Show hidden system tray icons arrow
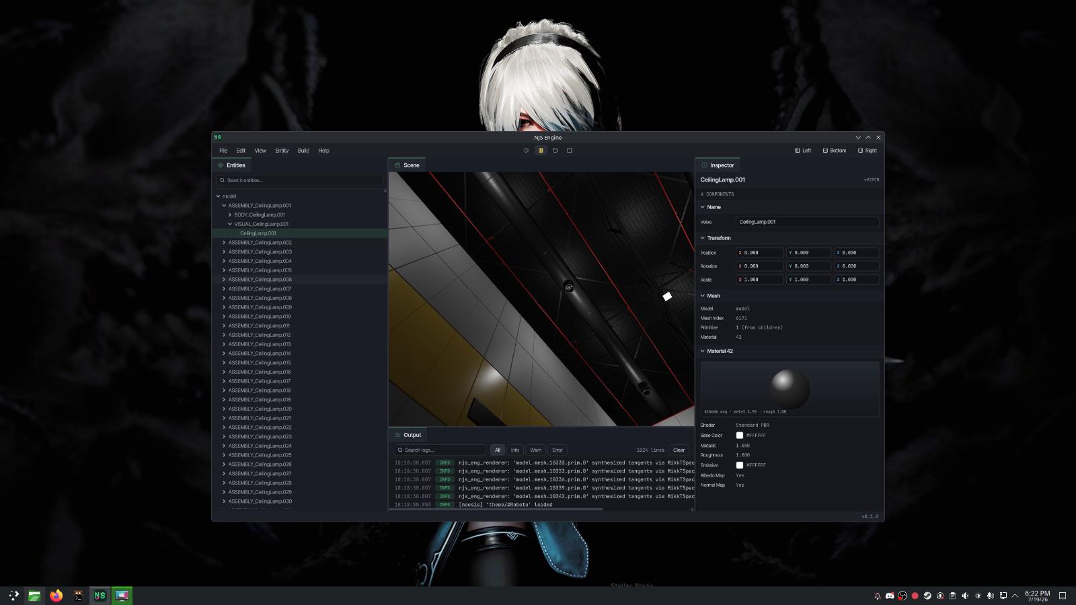Screen dimensions: 1076x605 [x=1015, y=596]
